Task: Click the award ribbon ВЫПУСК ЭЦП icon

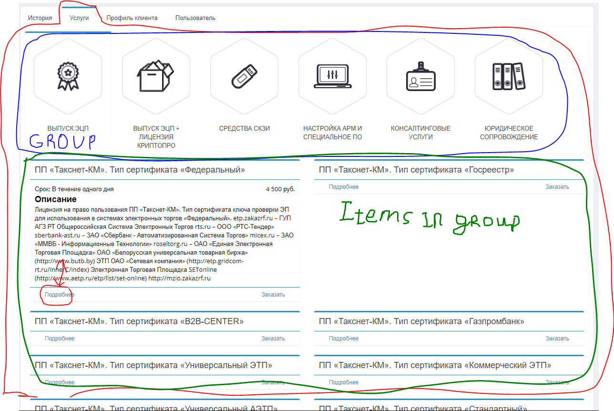Action: 68,77
